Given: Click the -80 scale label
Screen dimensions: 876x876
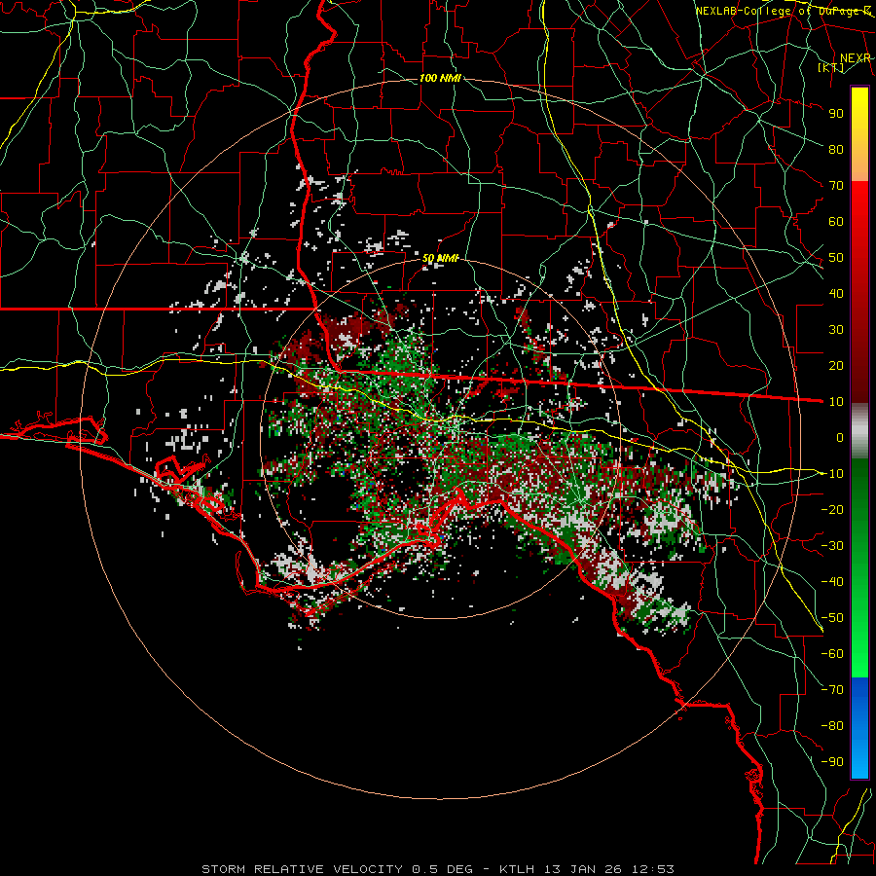Looking at the screenshot, I should [x=832, y=726].
